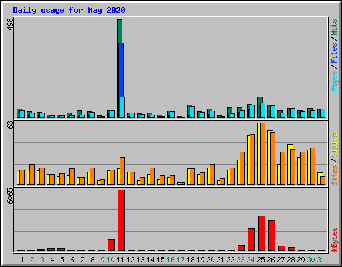Viewport: 342px width, 267px height.
Task: Click day label 20 on the axis
Action: click(x=210, y=260)
